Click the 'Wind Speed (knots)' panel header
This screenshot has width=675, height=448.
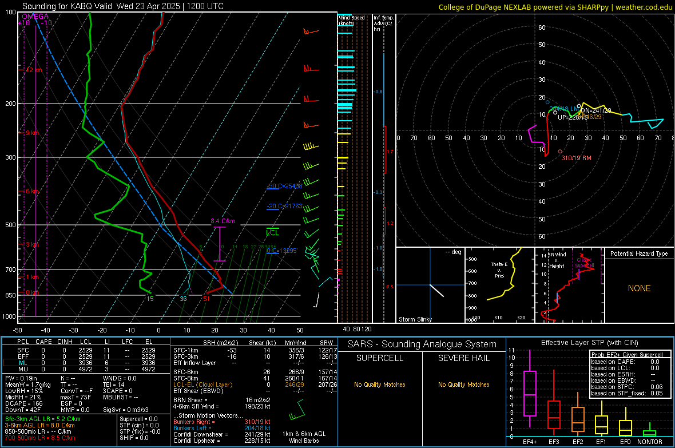(x=351, y=20)
